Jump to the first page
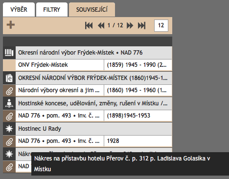 (x=89, y=25)
